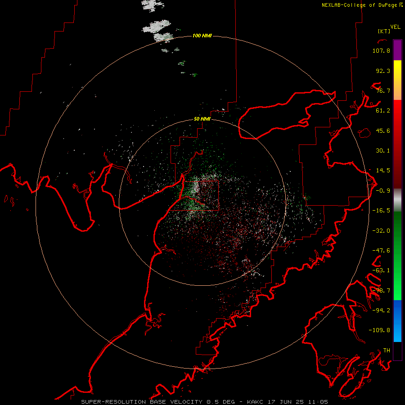Click the 14.5 legend value

[x=383, y=171]
